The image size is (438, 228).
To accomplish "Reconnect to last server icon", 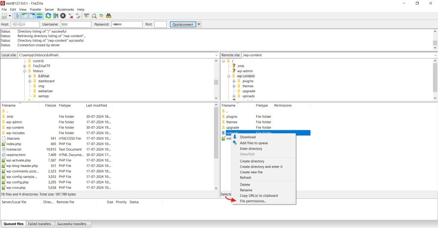I will point(78,16).
